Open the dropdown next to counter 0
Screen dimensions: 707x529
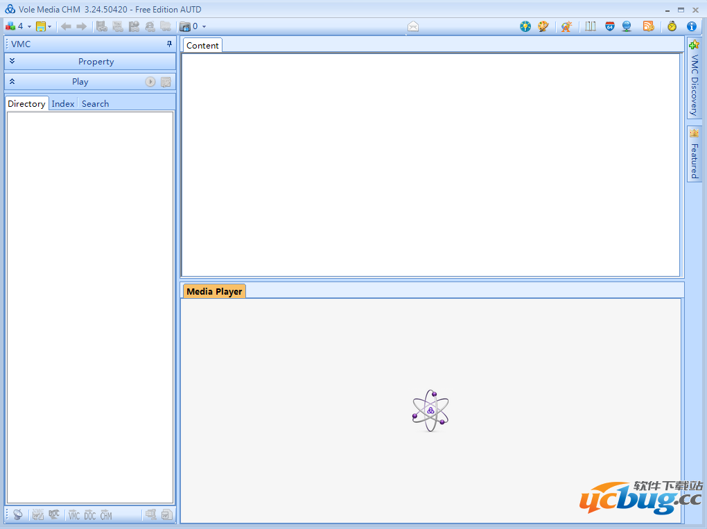(204, 26)
